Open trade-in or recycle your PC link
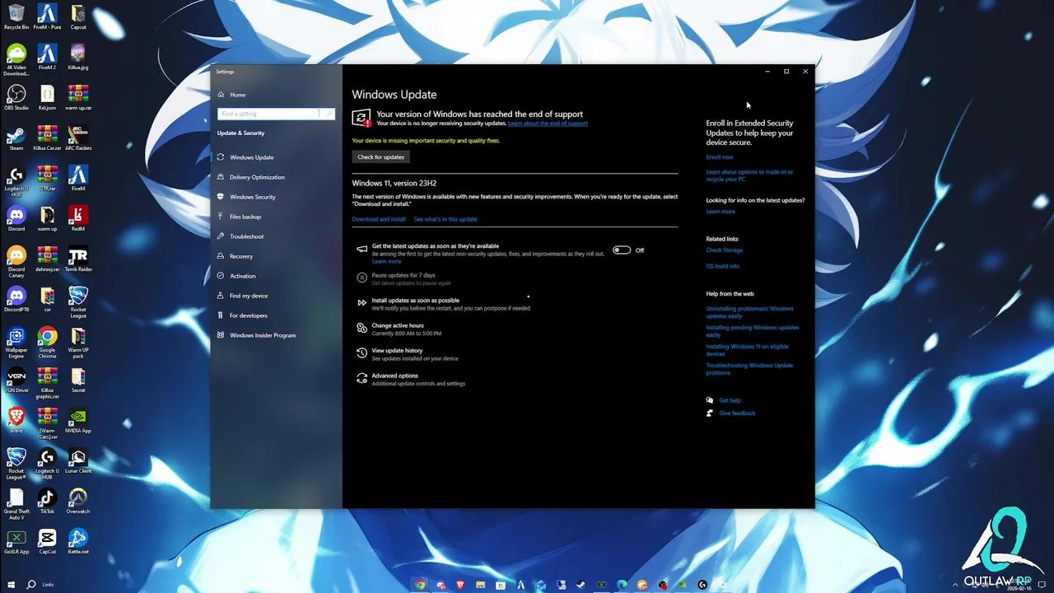Screen dimensions: 1054x593 tap(749, 175)
